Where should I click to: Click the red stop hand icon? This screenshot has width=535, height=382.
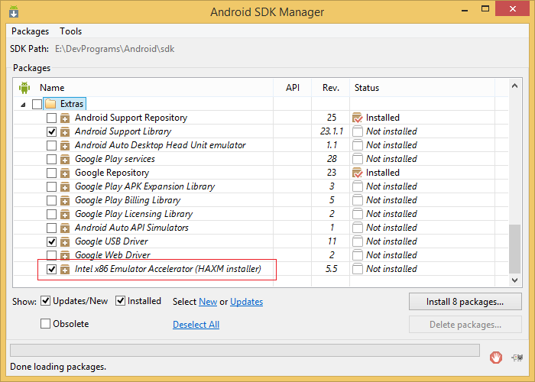click(x=496, y=358)
